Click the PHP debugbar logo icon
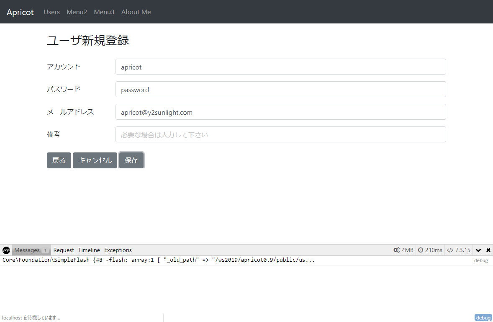Viewport: 493px width, 322px height. 6,250
